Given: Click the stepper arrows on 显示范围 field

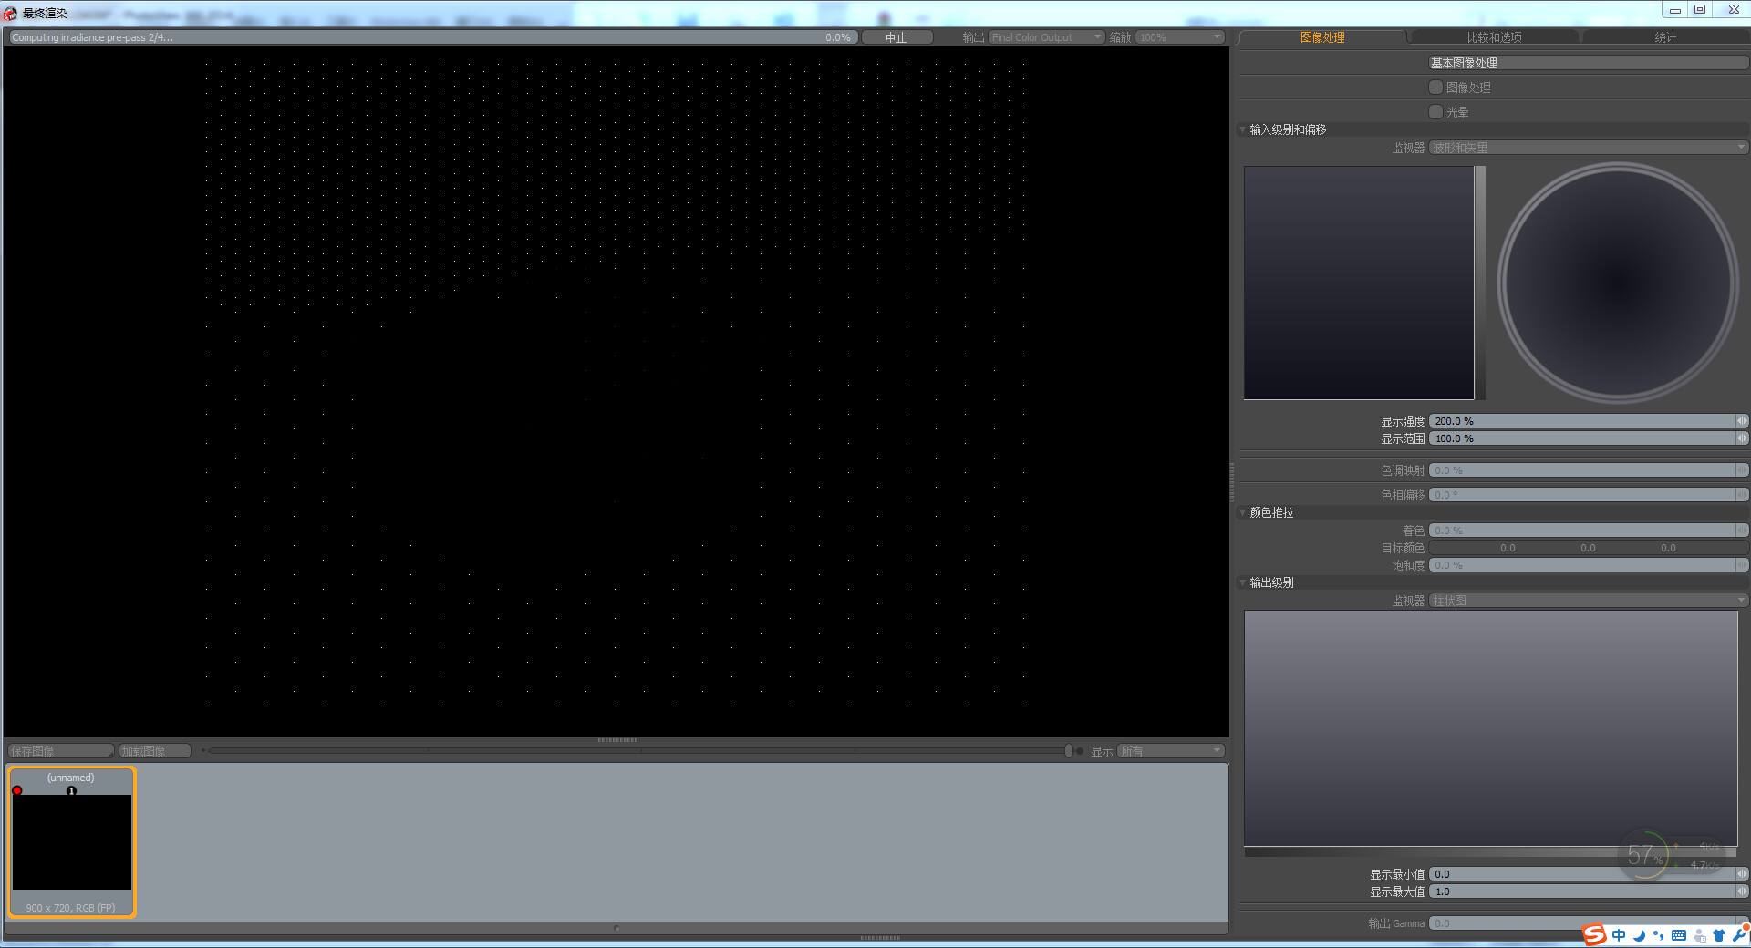Looking at the screenshot, I should tap(1742, 438).
